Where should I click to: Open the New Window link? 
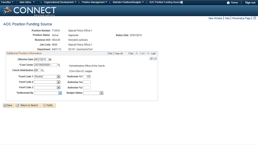tap(215, 18)
